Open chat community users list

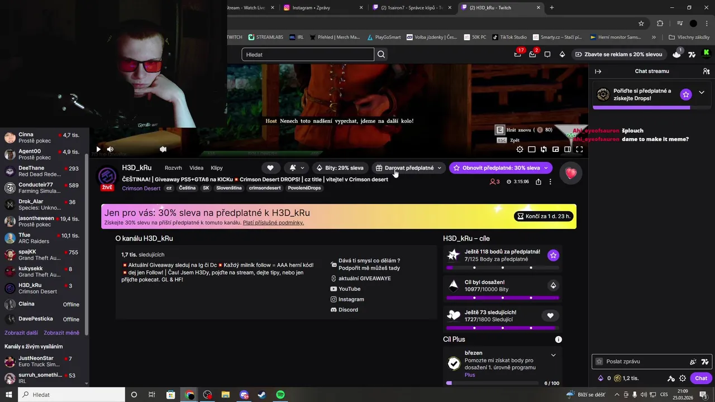pyautogui.click(x=706, y=71)
